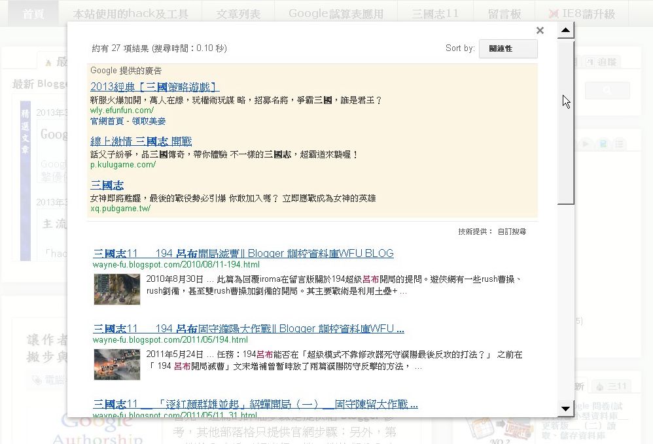
Task: Open the Sort by 關連性 dropdown
Action: 508,48
